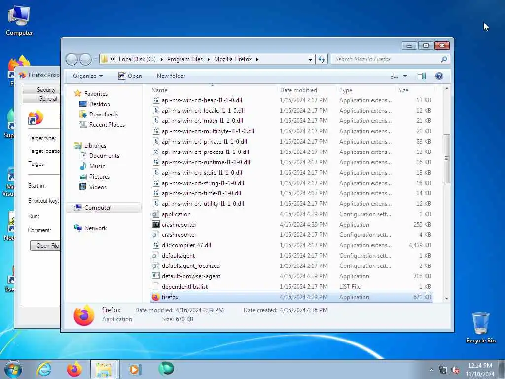Open Windows Media Player from the taskbar
The height and width of the screenshot is (379, 505).
click(134, 369)
